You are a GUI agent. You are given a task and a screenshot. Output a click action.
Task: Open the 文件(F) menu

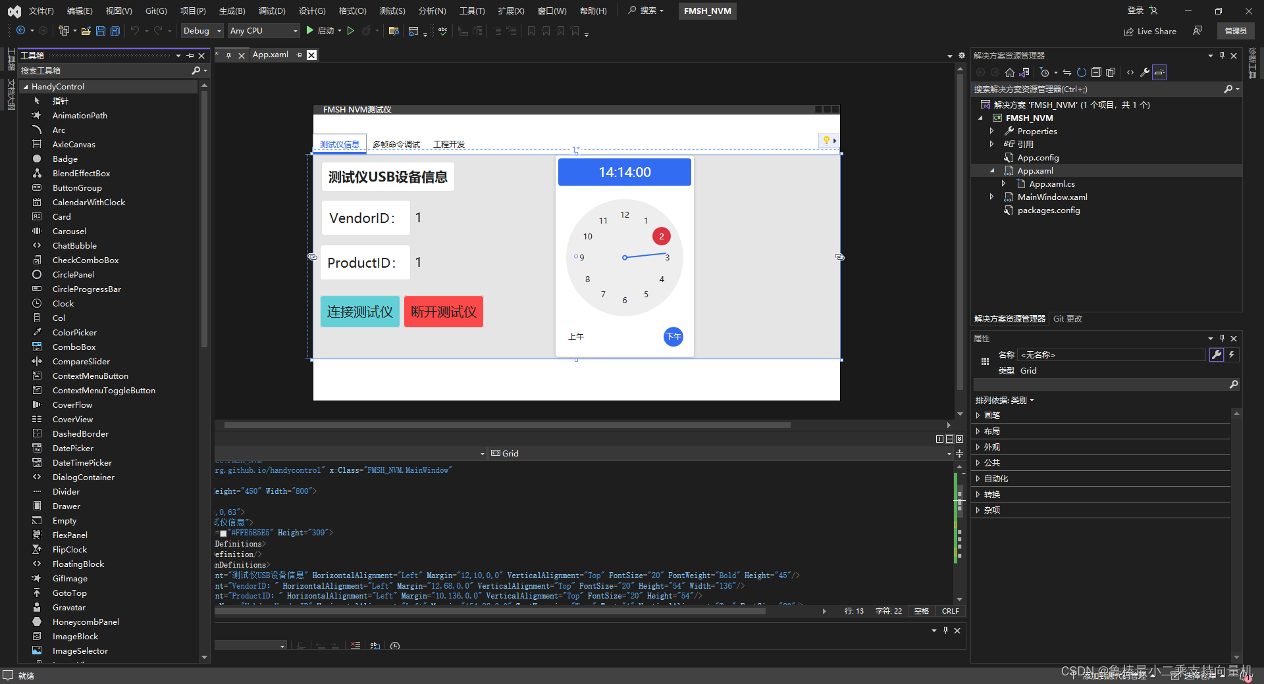pyautogui.click(x=41, y=11)
